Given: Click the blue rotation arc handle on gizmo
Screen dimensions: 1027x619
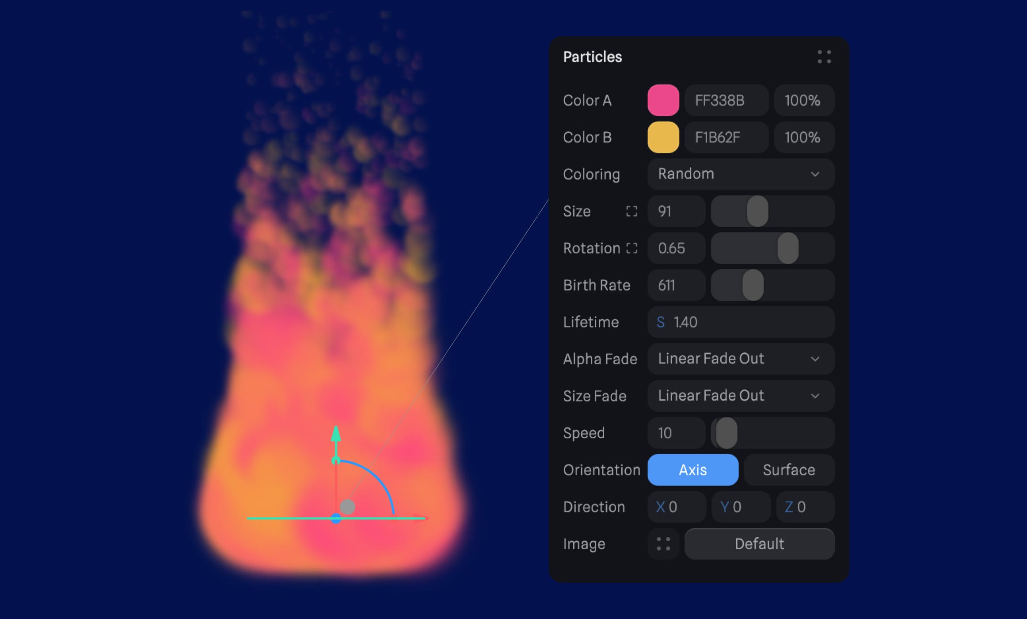Looking at the screenshot, I should pyautogui.click(x=380, y=482).
